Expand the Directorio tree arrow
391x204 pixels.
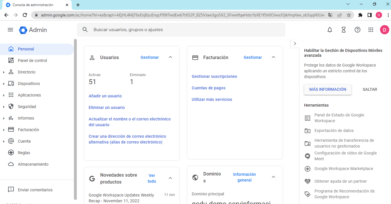[x=4, y=72]
